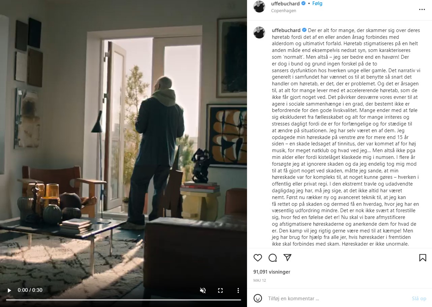Unmute the video sound
432x307 pixels.
pos(203,290)
